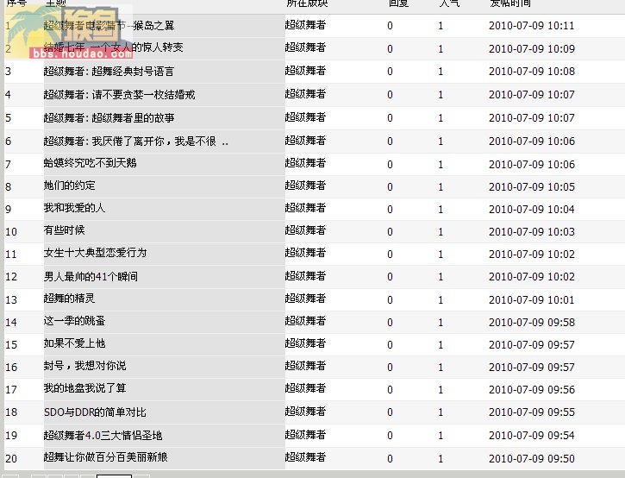Viewport: 625px width, 478px height.
Task: Open board 超级舞者 in the 有些时候 row
Action: (305, 230)
